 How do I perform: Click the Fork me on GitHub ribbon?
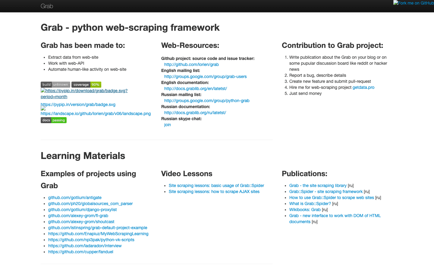point(415,3)
